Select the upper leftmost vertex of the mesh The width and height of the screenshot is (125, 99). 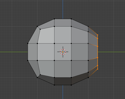click(x=28, y=43)
